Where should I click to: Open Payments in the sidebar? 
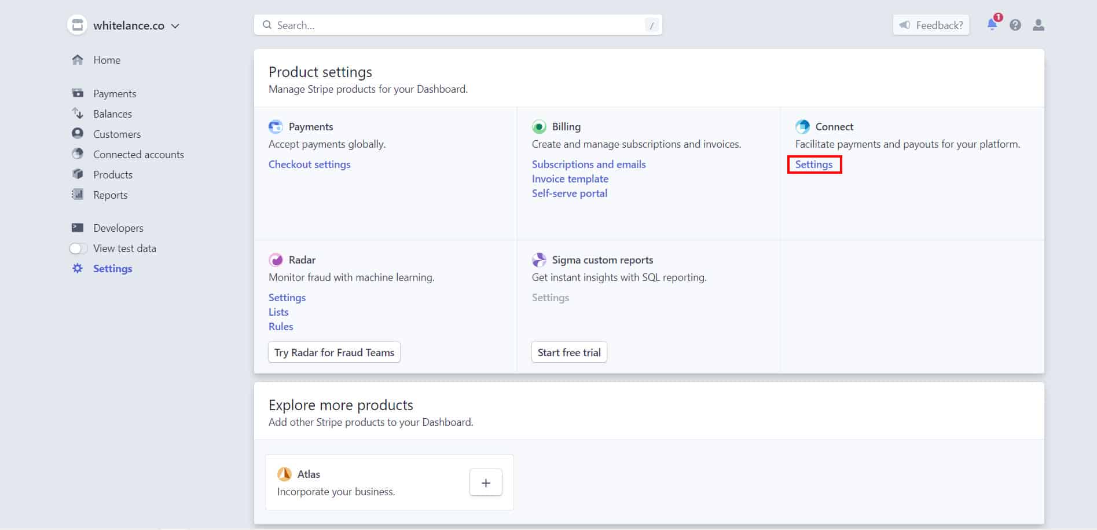click(x=115, y=93)
